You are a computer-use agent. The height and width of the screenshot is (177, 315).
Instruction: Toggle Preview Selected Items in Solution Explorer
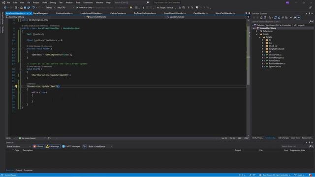click(x=299, y=18)
